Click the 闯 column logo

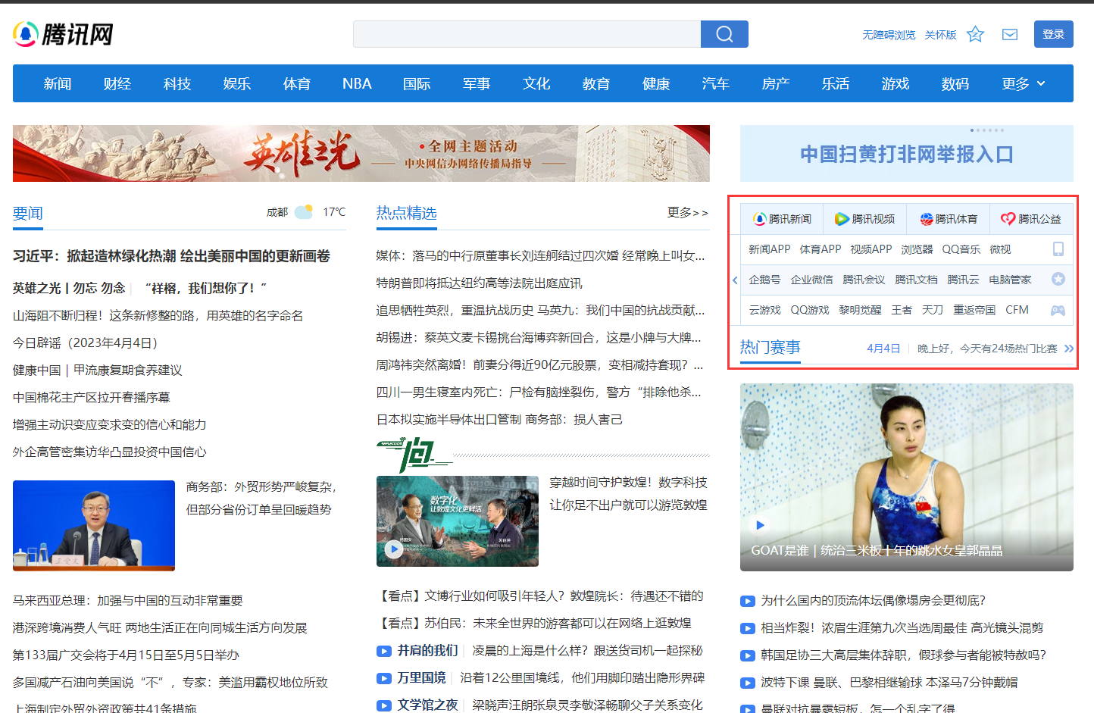pos(414,455)
